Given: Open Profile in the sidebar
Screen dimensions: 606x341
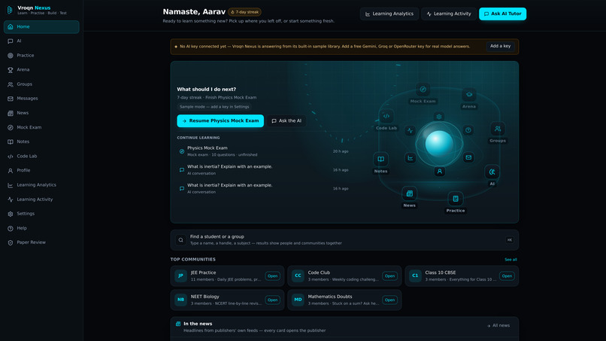Looking at the screenshot, I should click(x=41, y=170).
